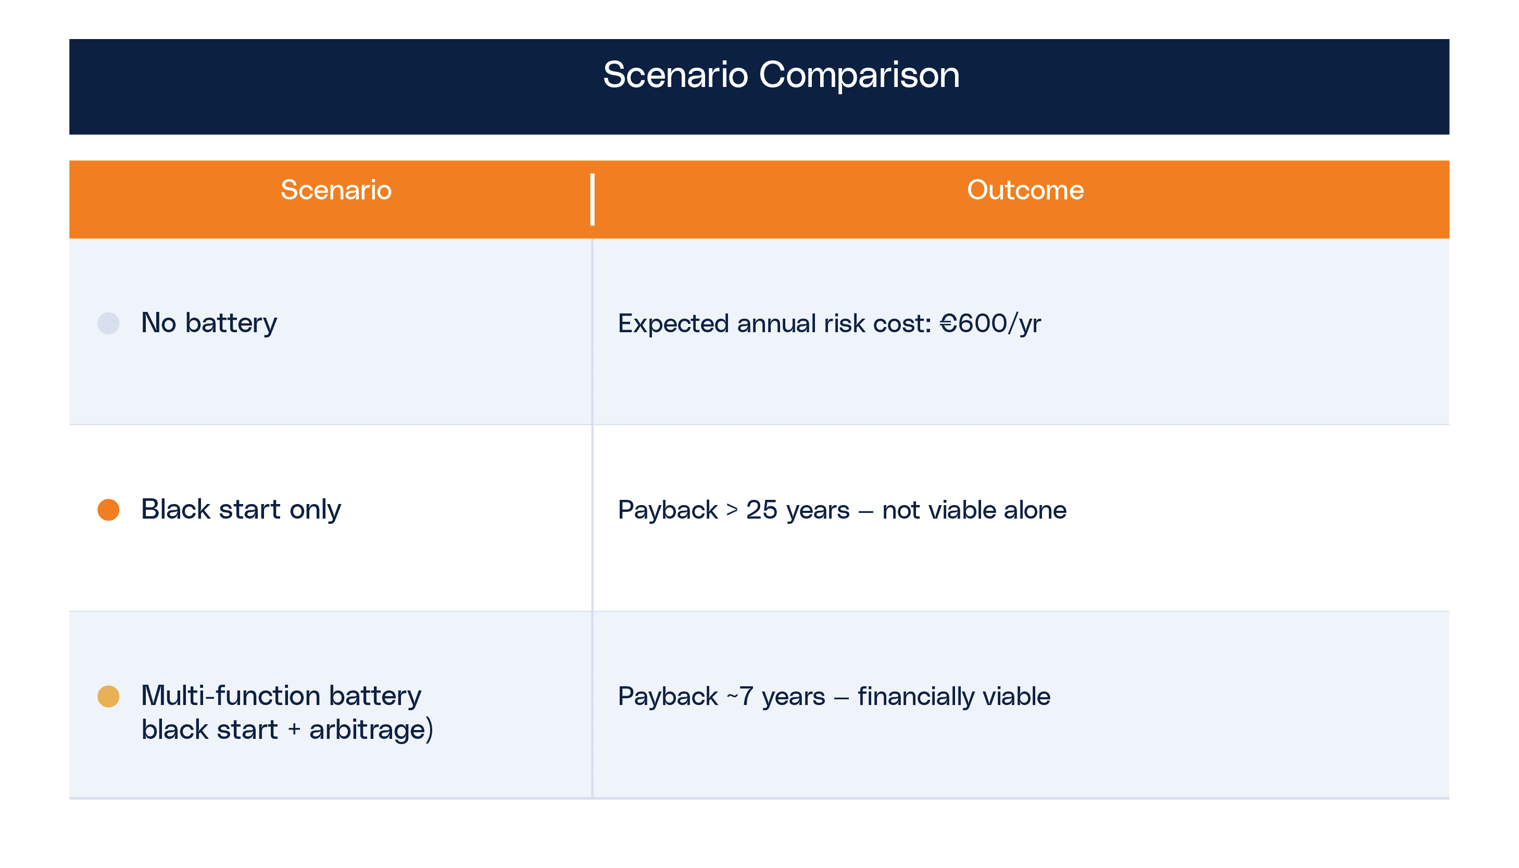Click the greater-than symbol before 25 years
1519x868 pixels.
(732, 510)
